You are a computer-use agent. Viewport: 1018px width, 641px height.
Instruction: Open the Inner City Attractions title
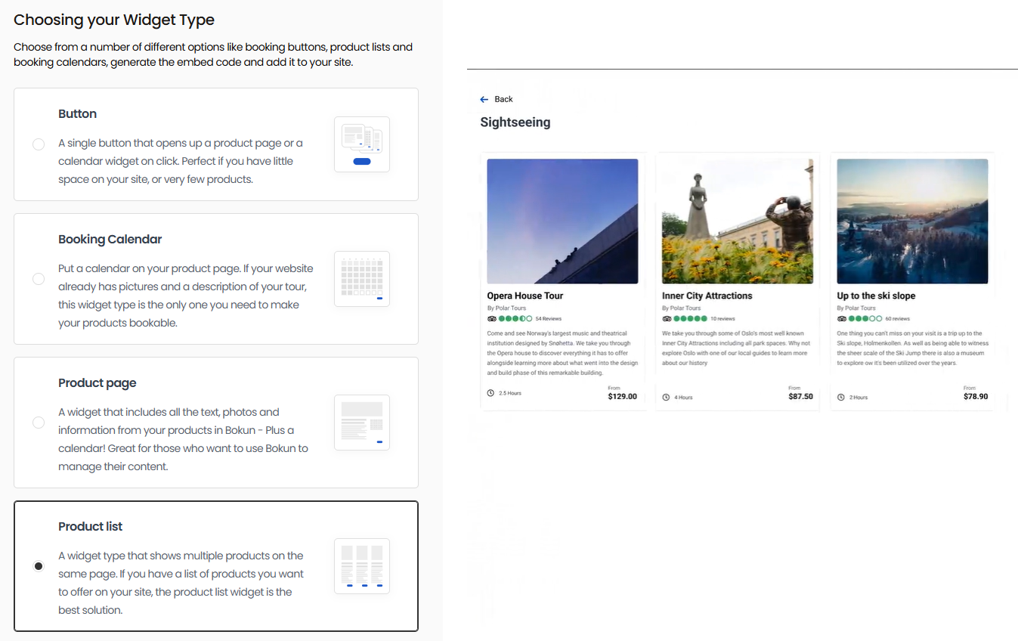tap(707, 296)
